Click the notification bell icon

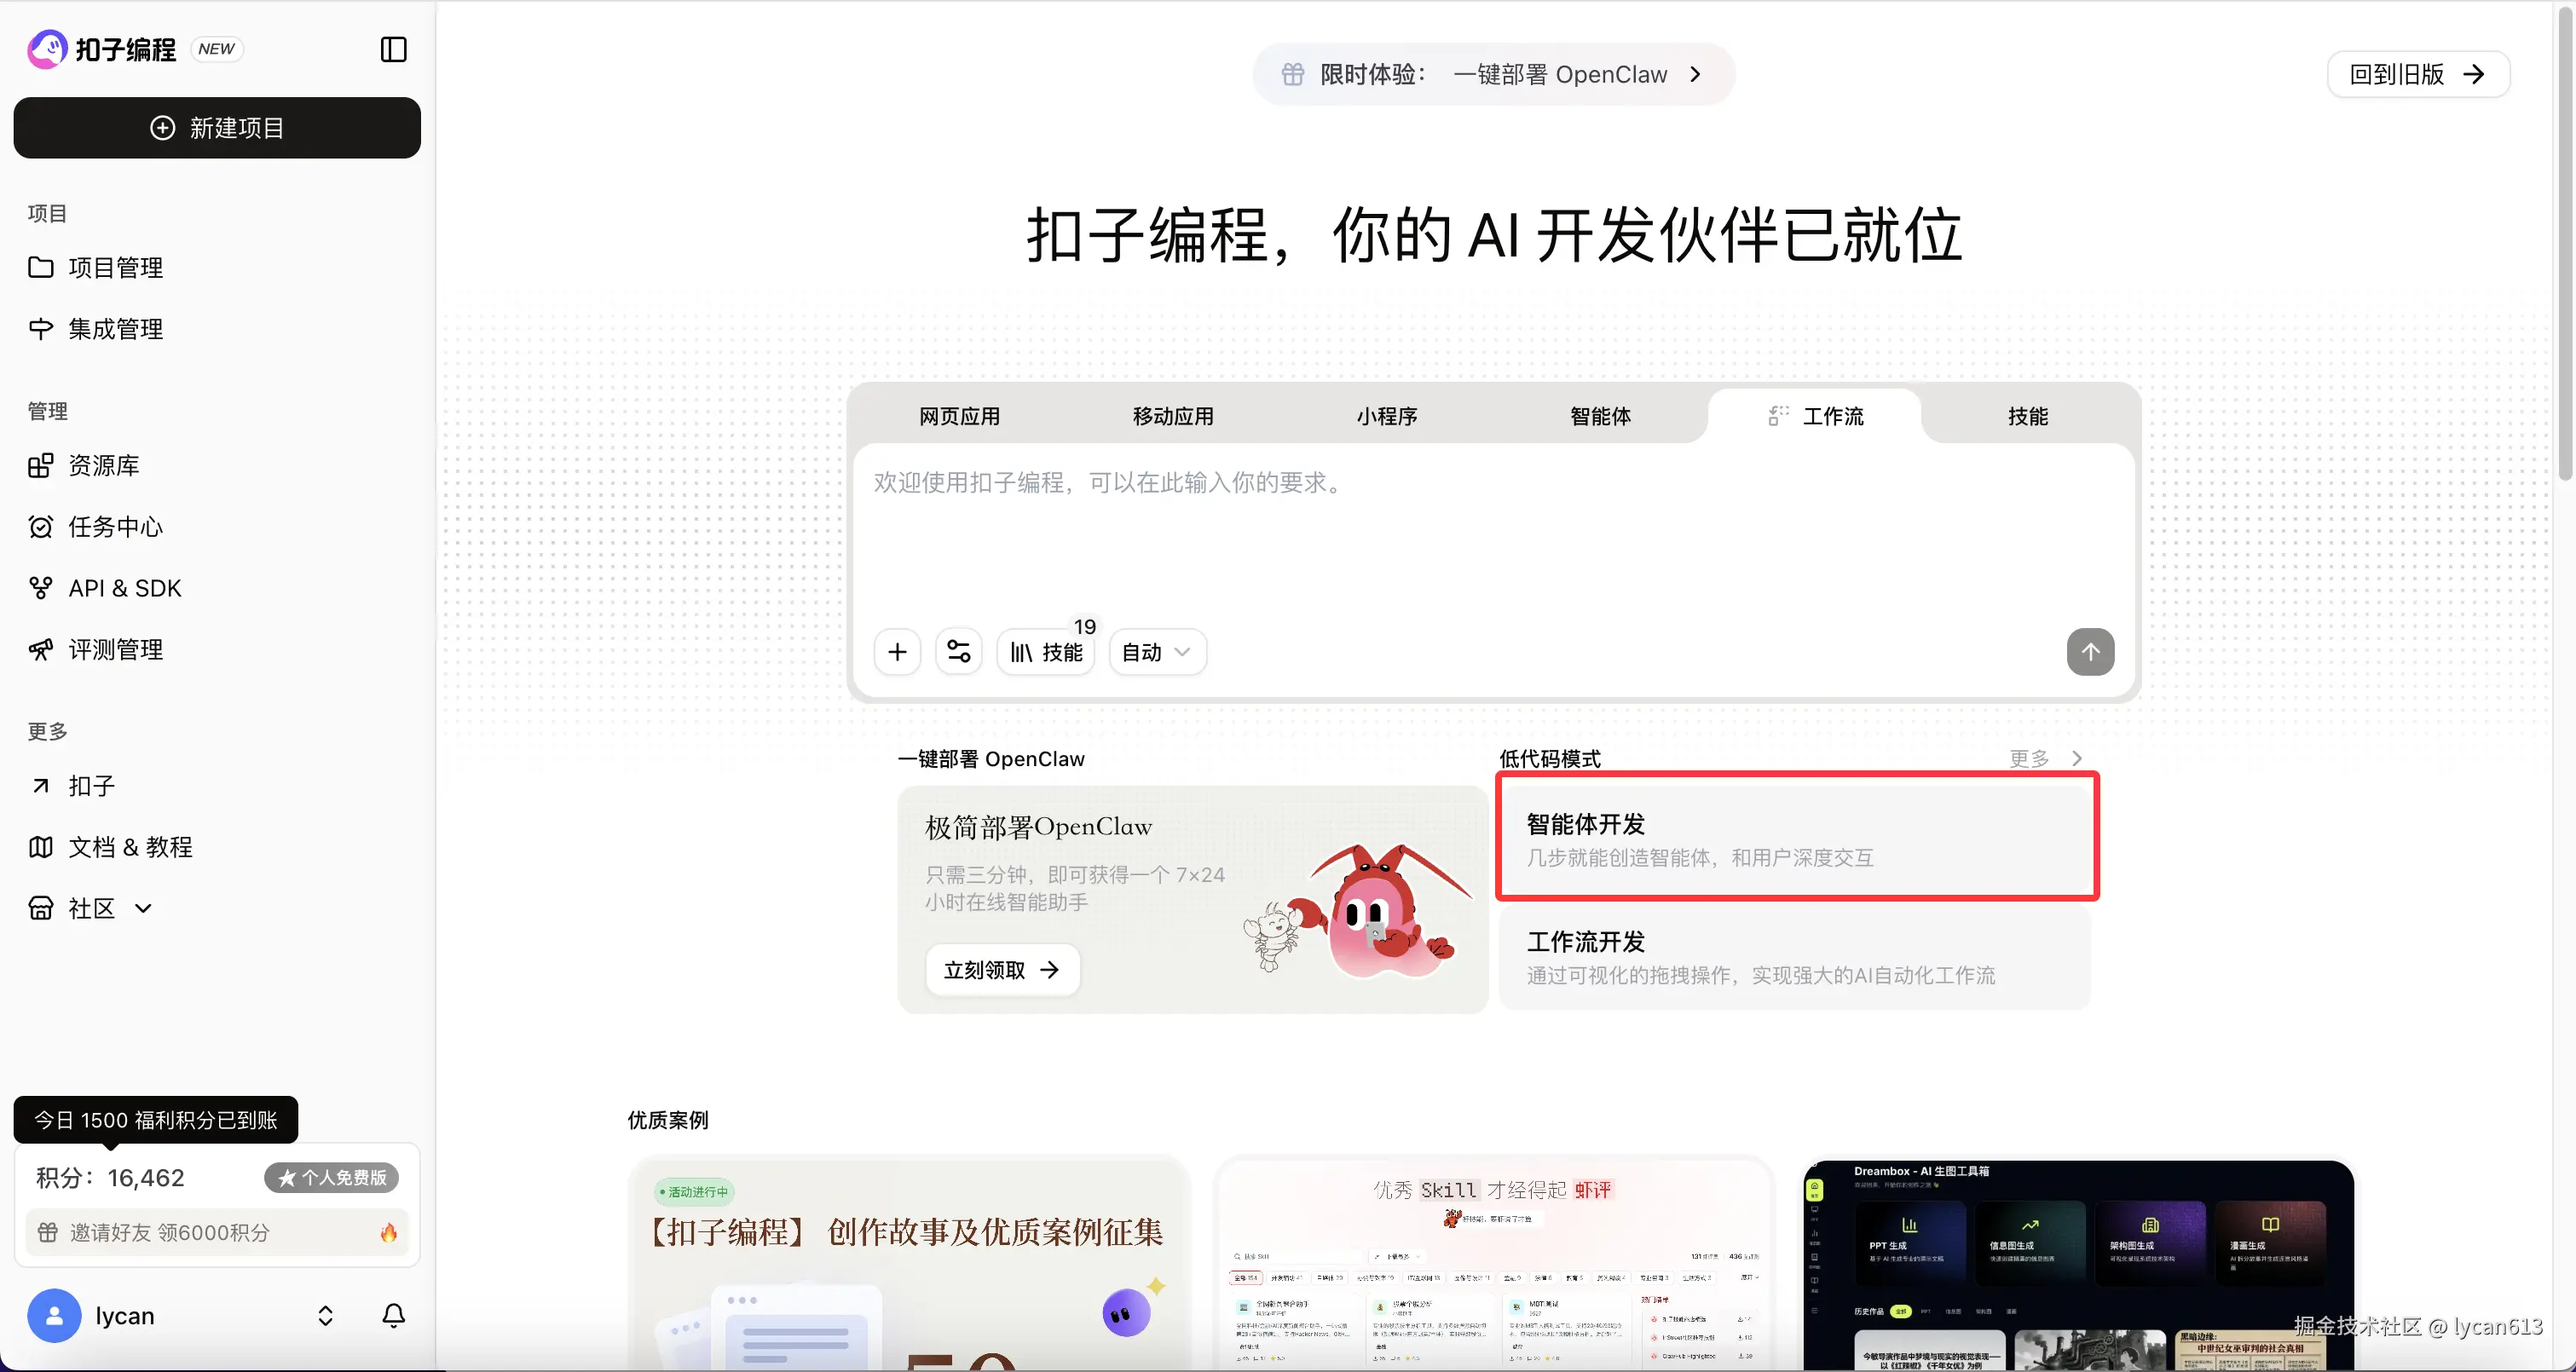[x=393, y=1315]
